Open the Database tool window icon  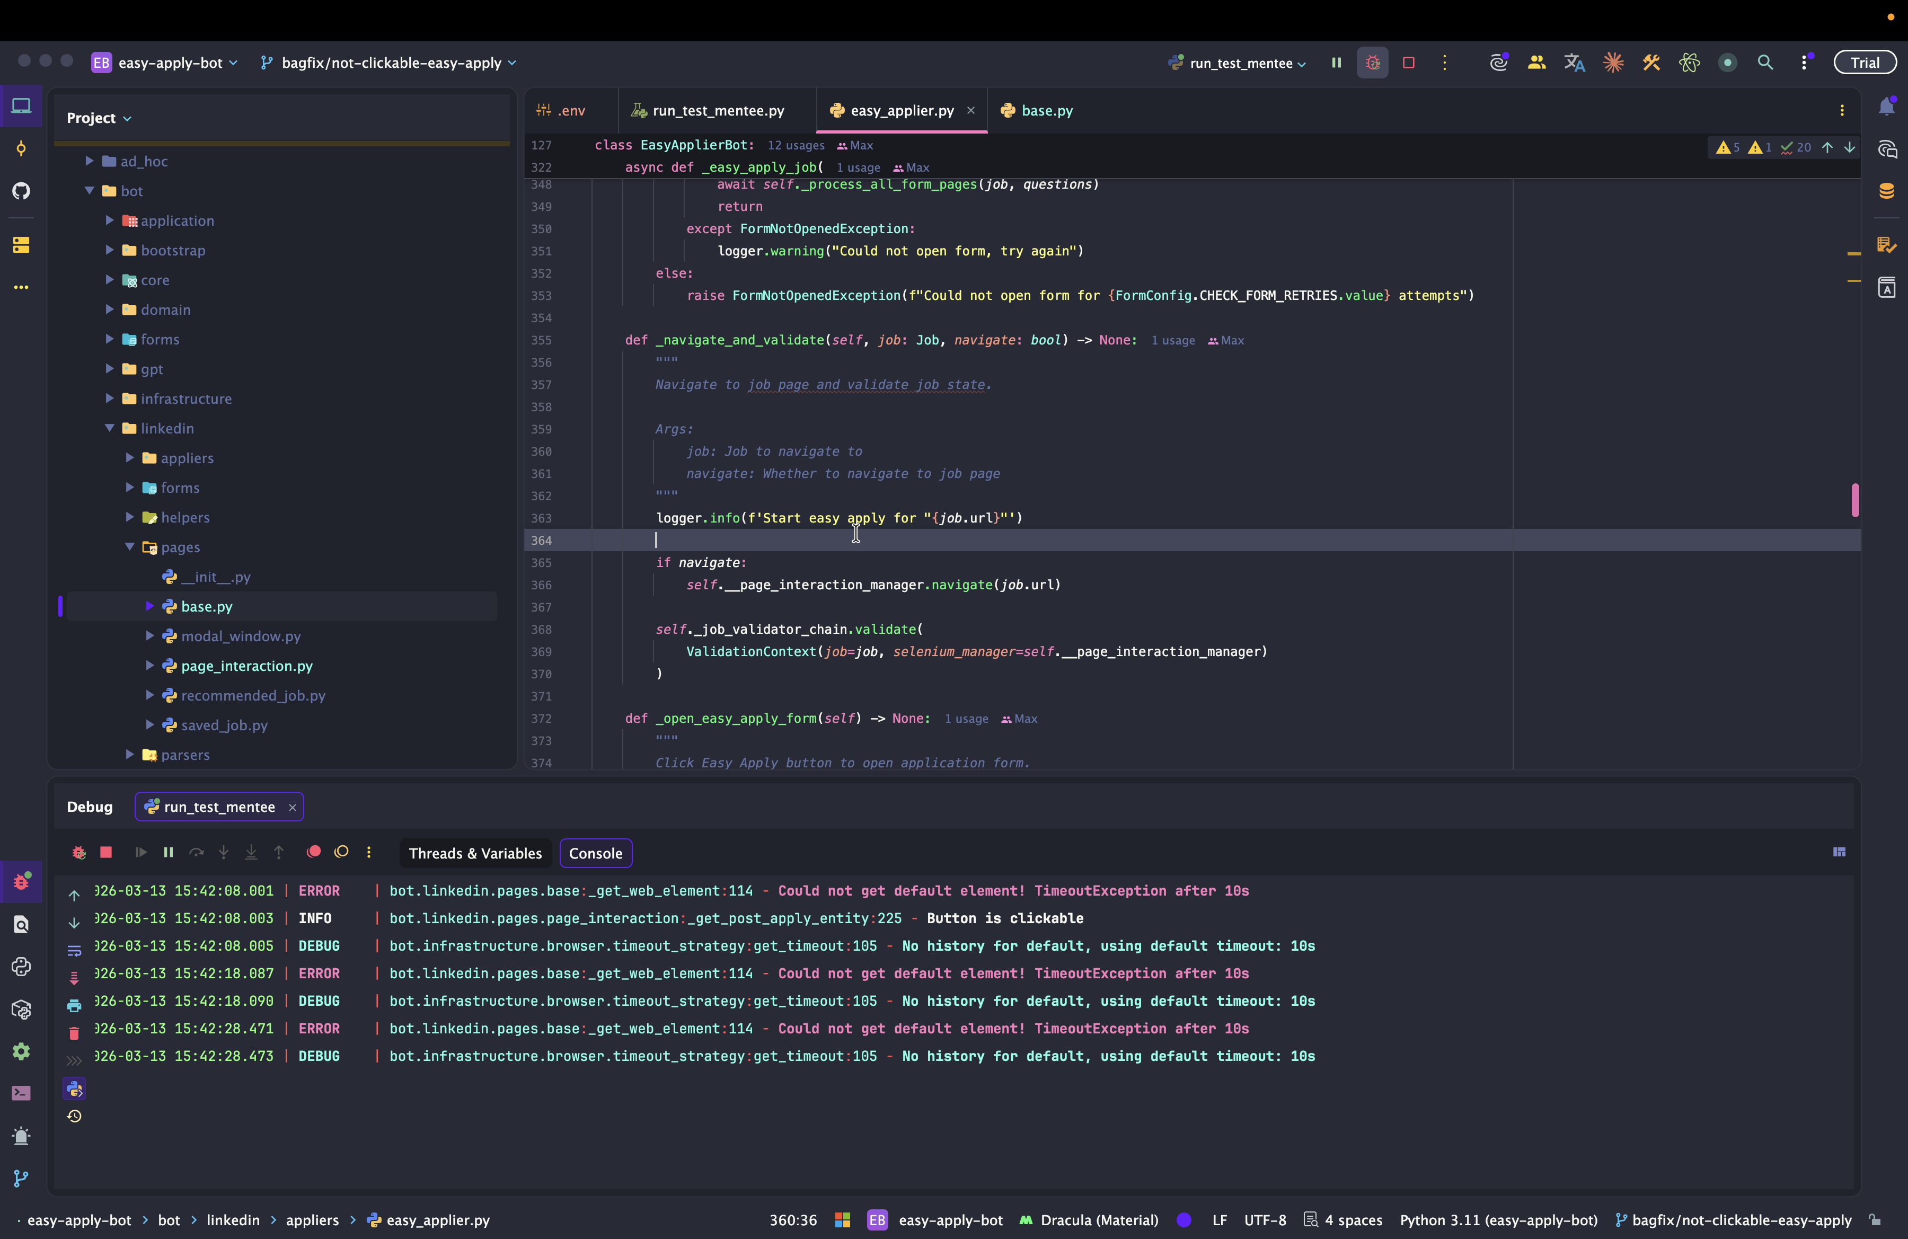coord(1886,191)
